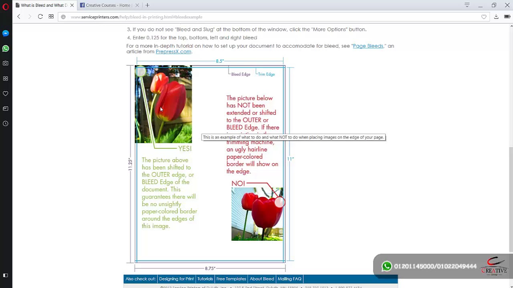Click the green "YES!" label
This screenshot has height=288, width=513.
[185, 148]
